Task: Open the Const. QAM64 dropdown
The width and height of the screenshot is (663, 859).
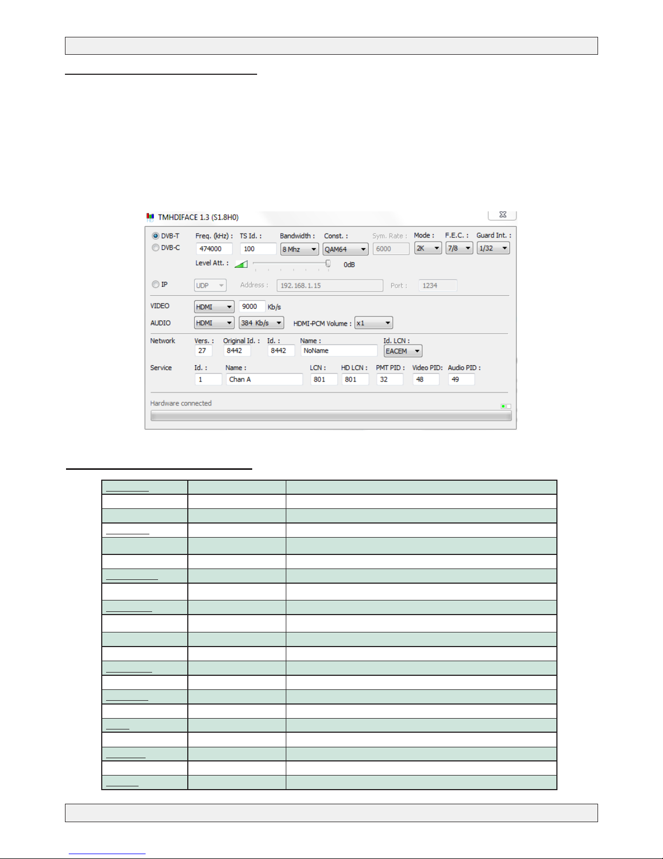Action: (345, 249)
